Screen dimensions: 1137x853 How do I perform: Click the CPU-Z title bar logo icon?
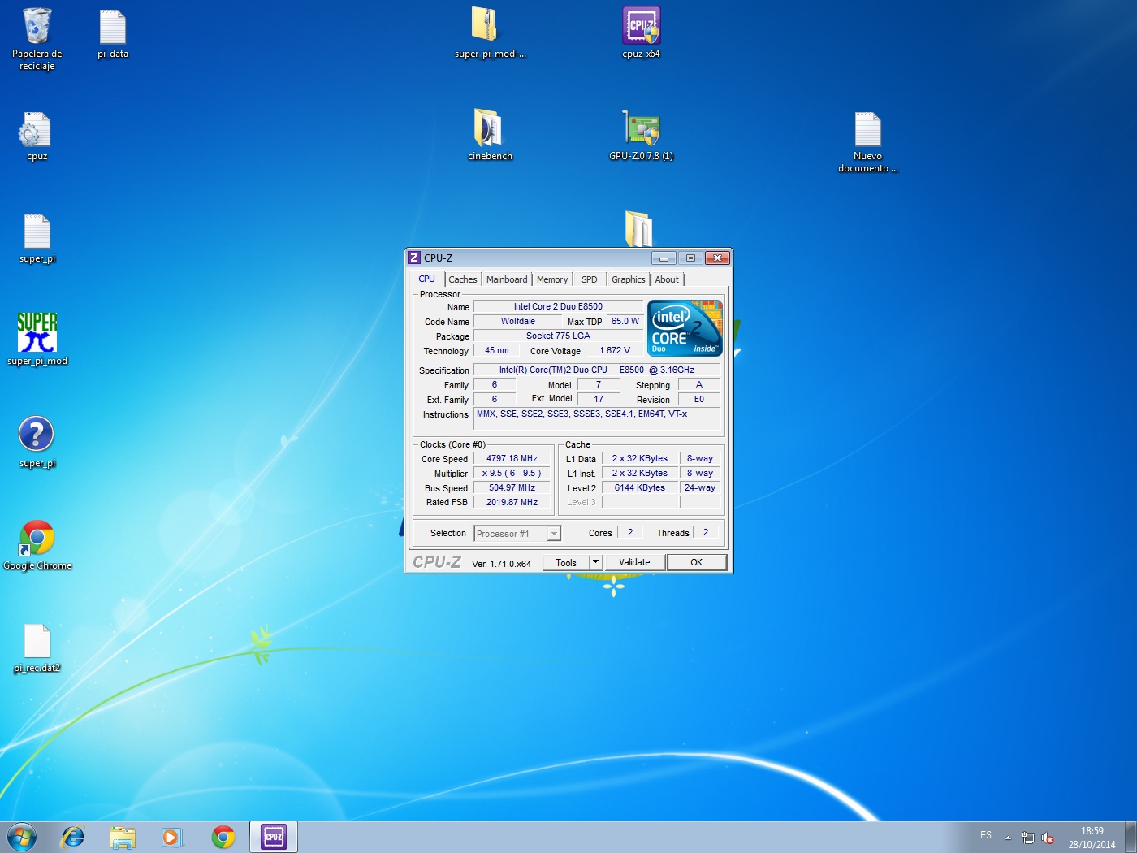414,258
